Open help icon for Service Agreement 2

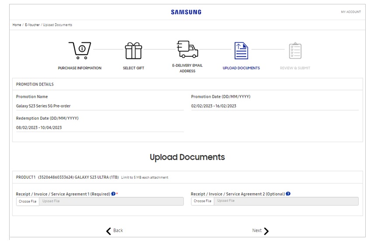tap(288, 194)
